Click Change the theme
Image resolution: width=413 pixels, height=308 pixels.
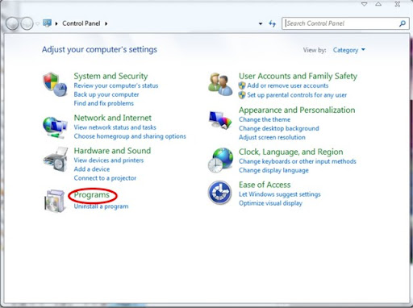[x=265, y=119]
